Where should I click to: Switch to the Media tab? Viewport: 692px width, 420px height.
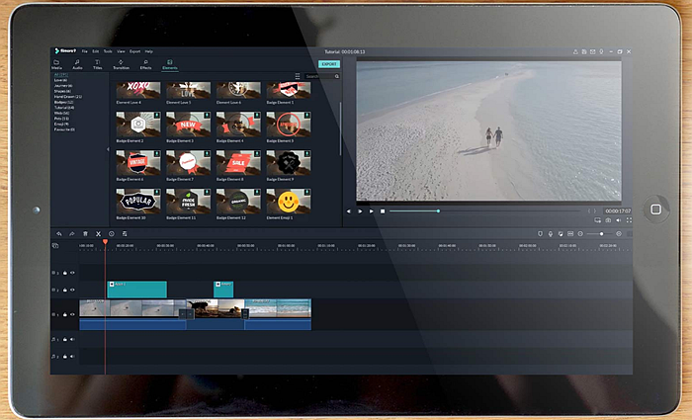click(56, 65)
